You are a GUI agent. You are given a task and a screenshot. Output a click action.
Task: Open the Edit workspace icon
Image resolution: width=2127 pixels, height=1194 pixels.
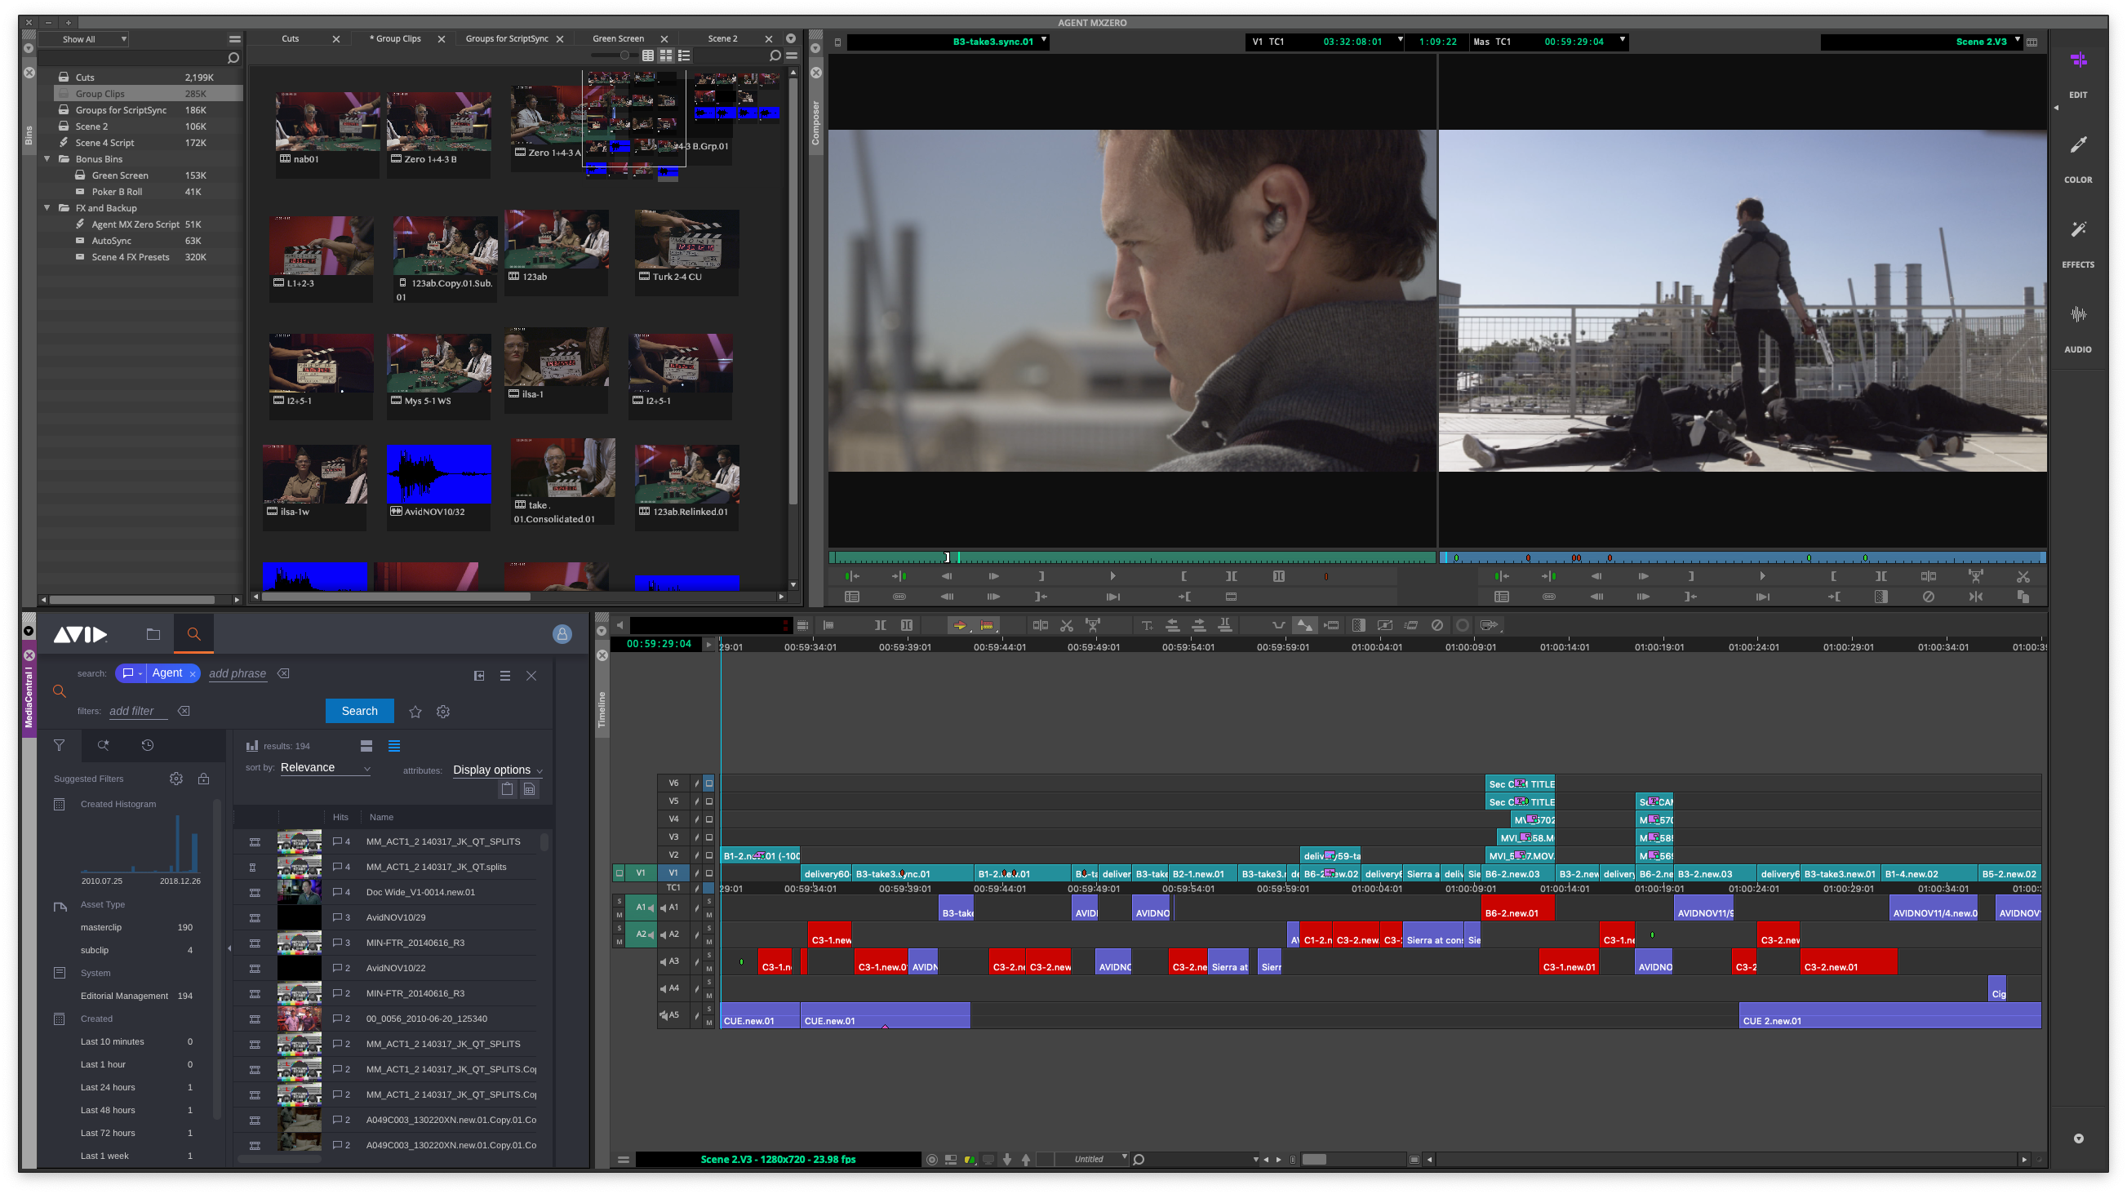click(2077, 60)
